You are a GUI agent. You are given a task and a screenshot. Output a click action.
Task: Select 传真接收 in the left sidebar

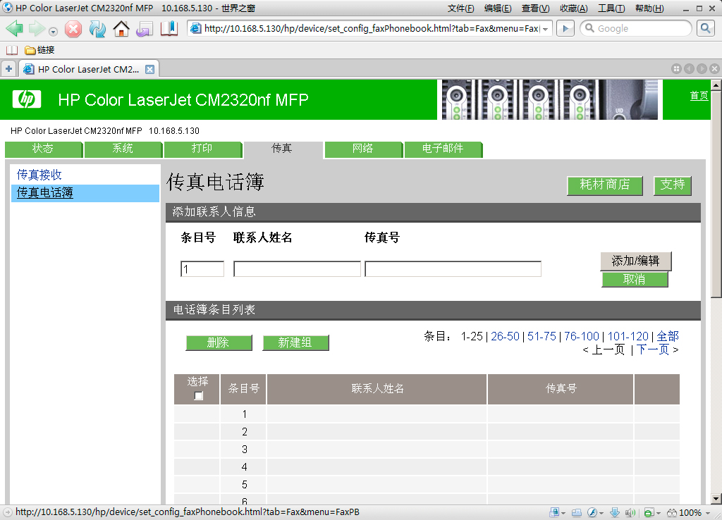(39, 175)
